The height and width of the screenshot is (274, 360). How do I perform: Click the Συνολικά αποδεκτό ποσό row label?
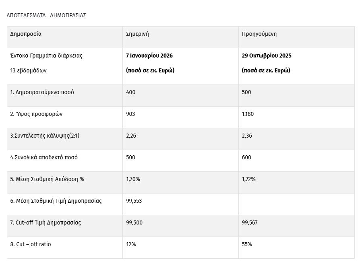click(x=44, y=157)
